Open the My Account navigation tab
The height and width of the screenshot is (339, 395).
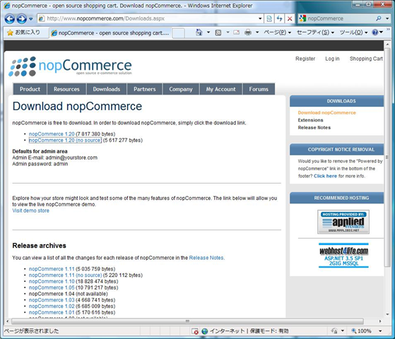pyautogui.click(x=221, y=89)
